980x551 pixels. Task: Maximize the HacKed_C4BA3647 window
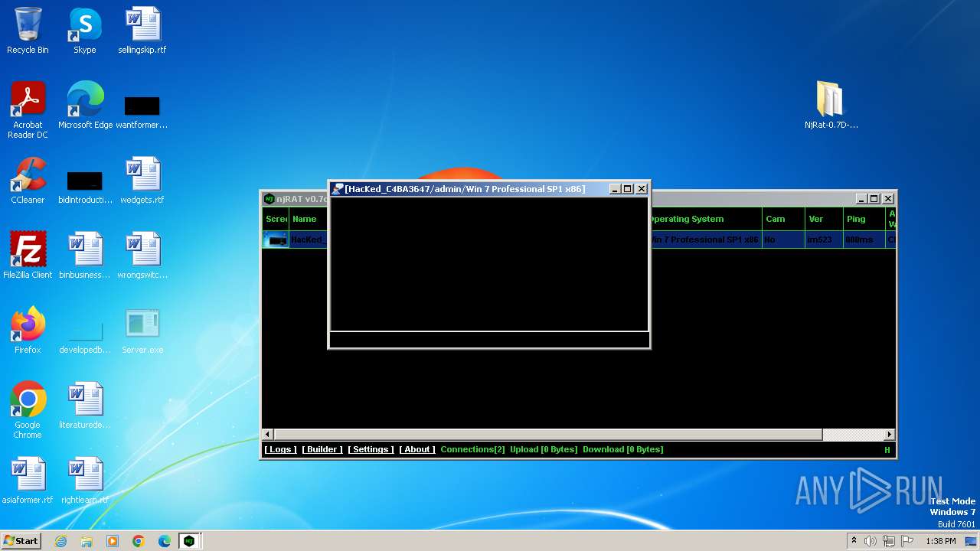[x=628, y=189]
